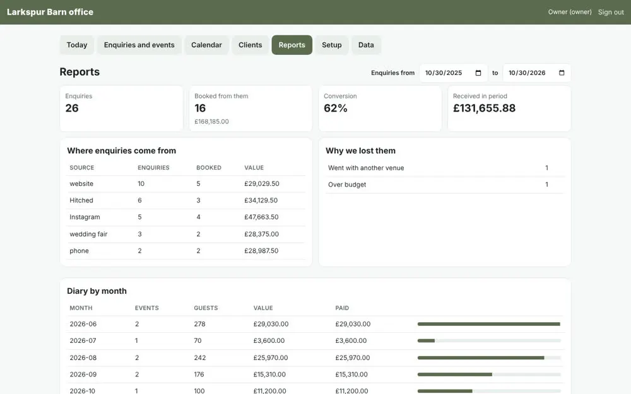Click the 2026-08 paid progress bar
Image resolution: width=631 pixels, height=394 pixels.
489,357
